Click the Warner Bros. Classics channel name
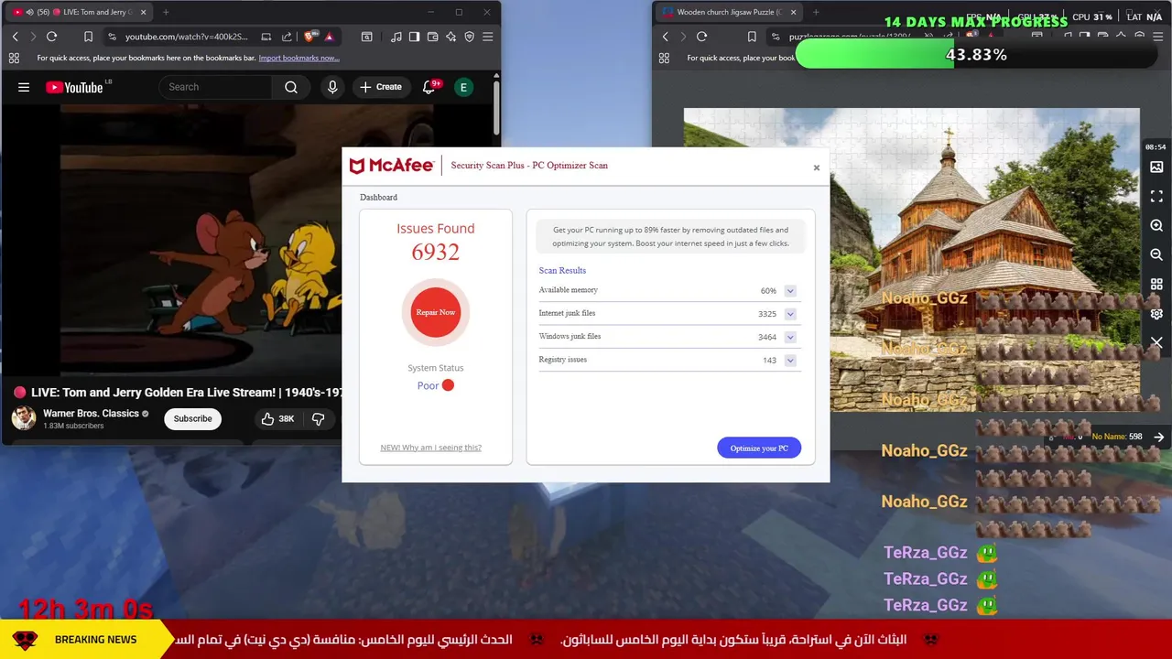Image resolution: width=1172 pixels, height=659 pixels. [x=91, y=413]
